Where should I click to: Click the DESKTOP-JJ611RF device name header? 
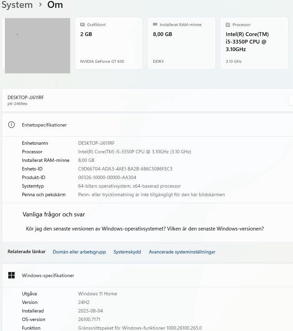coord(26,97)
